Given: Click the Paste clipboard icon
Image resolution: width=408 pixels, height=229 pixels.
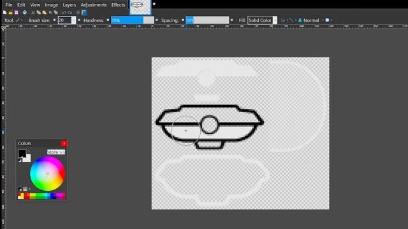Looking at the screenshot, I should pyautogui.click(x=44, y=13).
